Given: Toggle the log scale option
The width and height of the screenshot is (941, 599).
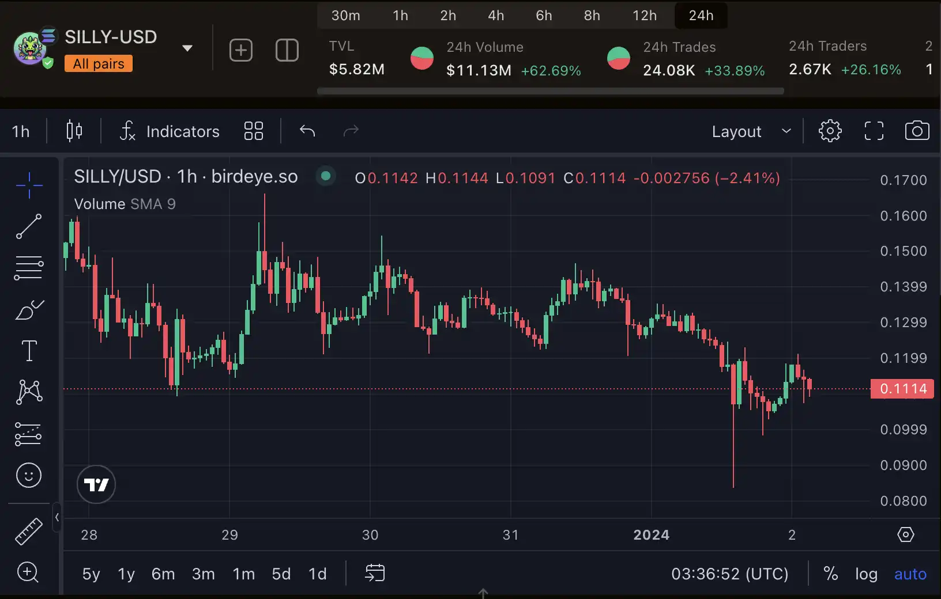Looking at the screenshot, I should click(x=866, y=574).
